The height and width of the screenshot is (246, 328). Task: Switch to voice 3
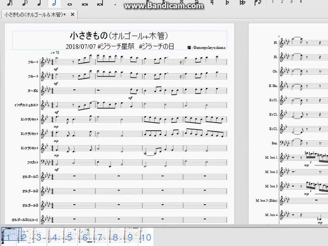pyautogui.click(x=291, y=1)
